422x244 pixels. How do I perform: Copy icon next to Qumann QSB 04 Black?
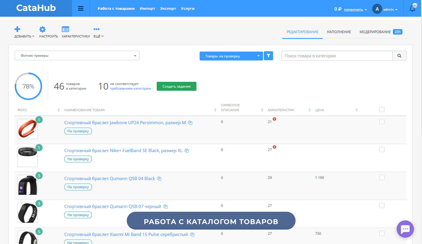pyautogui.click(x=159, y=179)
